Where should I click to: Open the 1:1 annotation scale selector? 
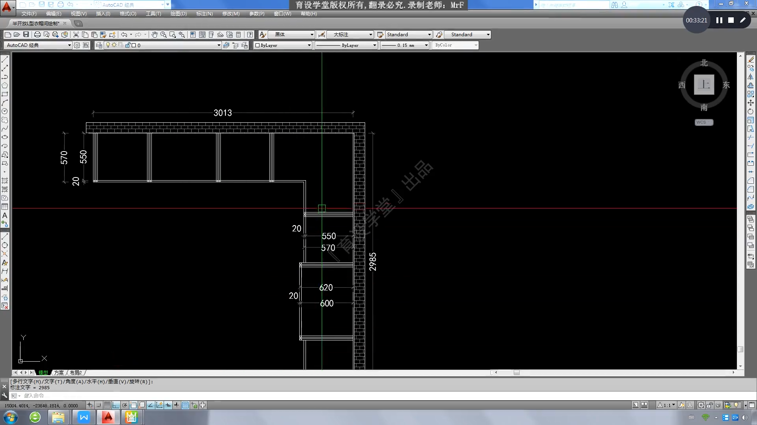[x=666, y=405]
